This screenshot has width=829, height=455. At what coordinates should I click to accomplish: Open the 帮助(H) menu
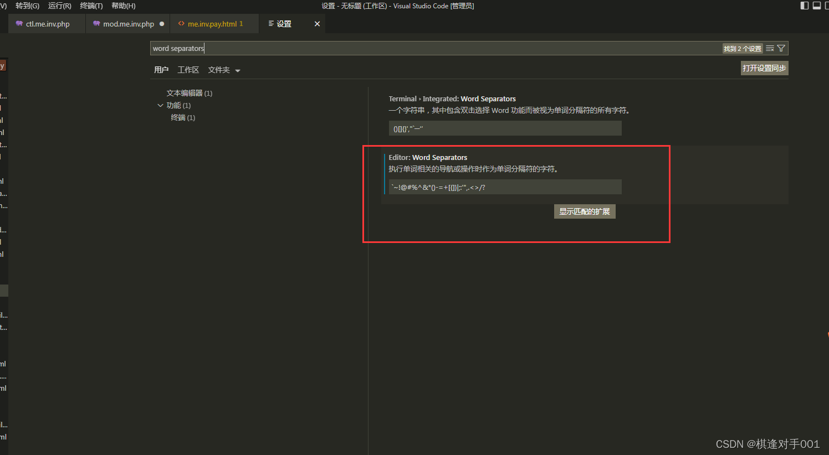click(x=123, y=6)
